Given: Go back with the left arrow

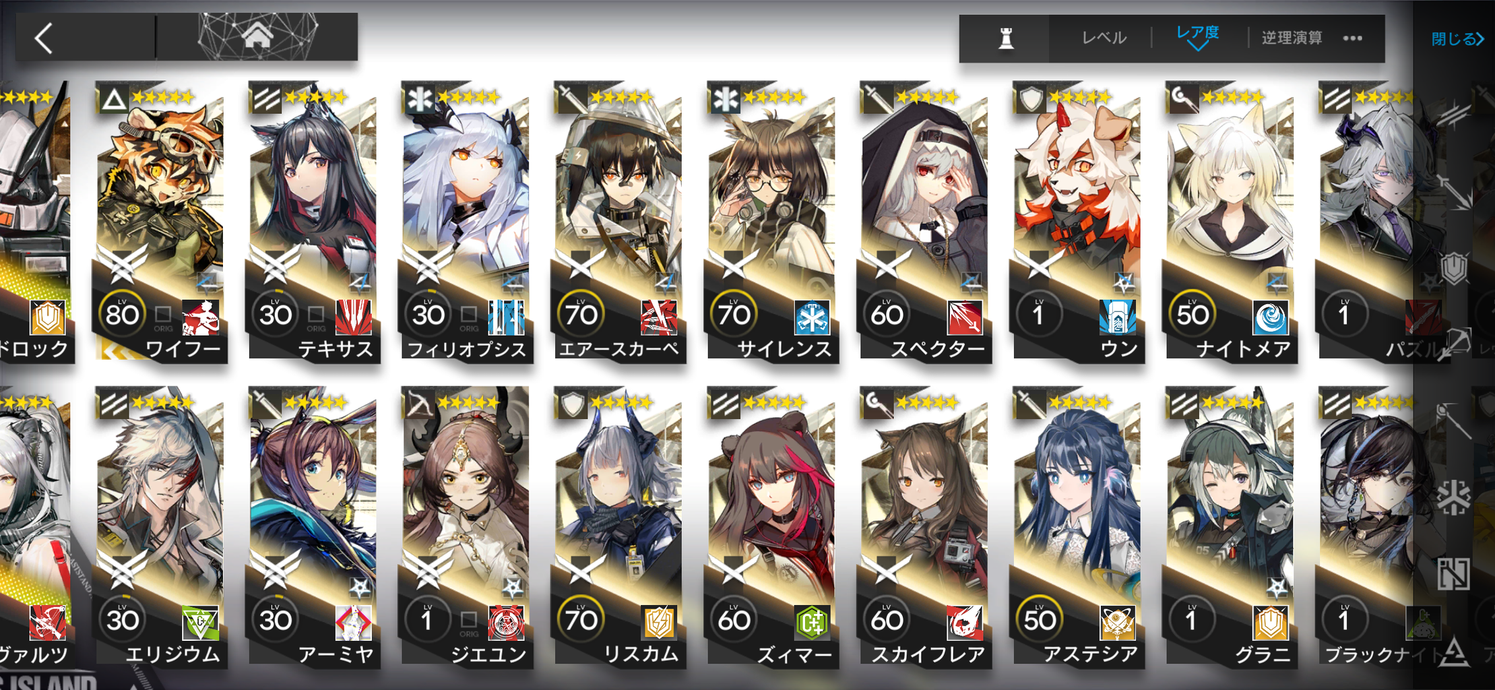Looking at the screenshot, I should click(x=44, y=38).
